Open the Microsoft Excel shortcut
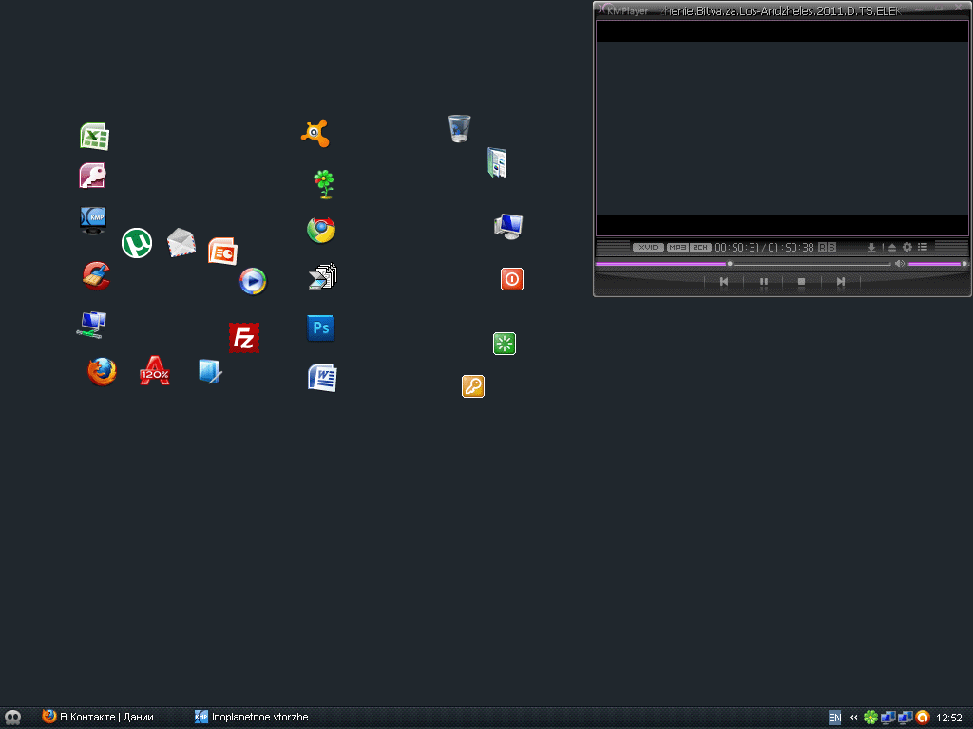The image size is (973, 729). [x=94, y=137]
